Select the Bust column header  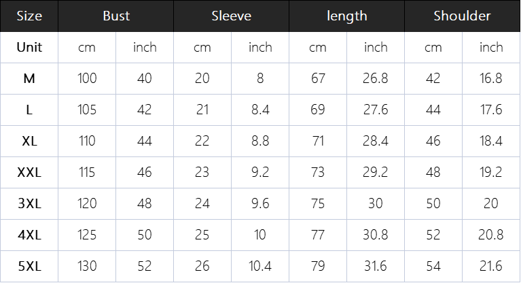click(116, 16)
